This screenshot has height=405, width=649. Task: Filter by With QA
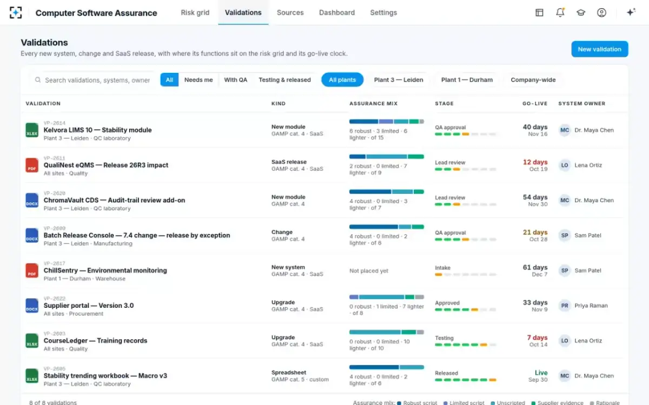click(236, 80)
